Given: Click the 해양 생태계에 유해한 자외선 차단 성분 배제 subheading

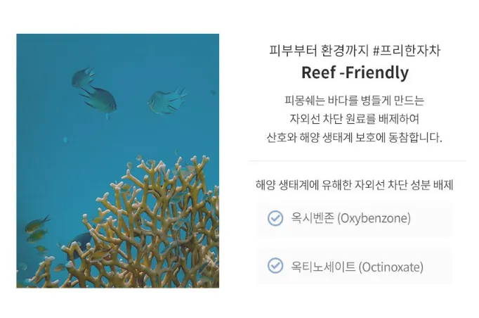Looking at the screenshot, I should click(355, 186).
